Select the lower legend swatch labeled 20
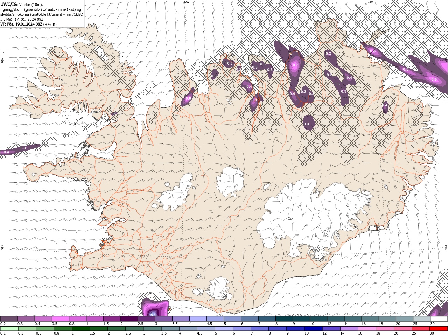448x336 pixels. (x=403, y=329)
